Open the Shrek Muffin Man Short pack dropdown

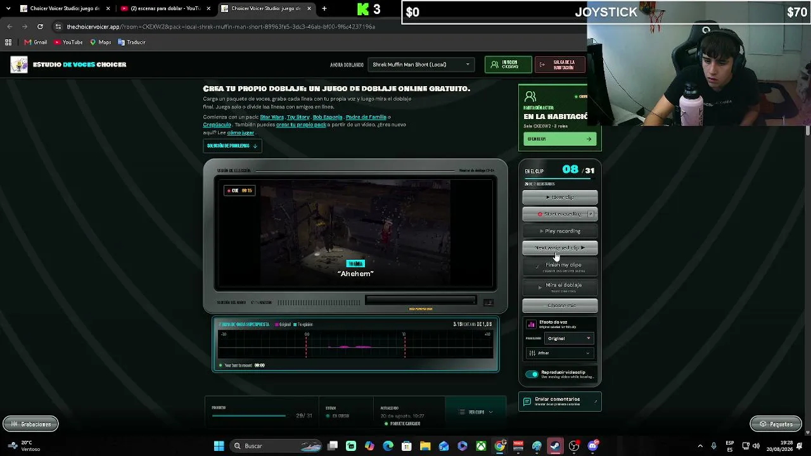coord(421,65)
